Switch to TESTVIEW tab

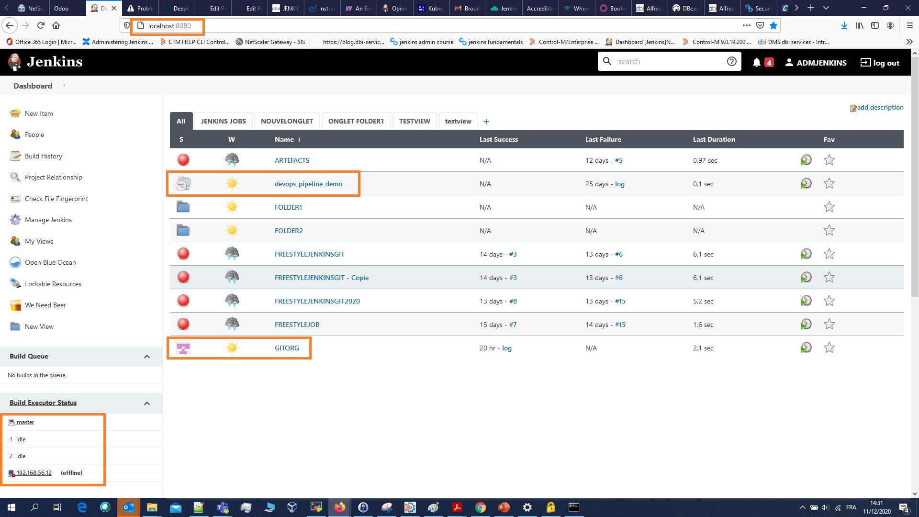click(415, 121)
